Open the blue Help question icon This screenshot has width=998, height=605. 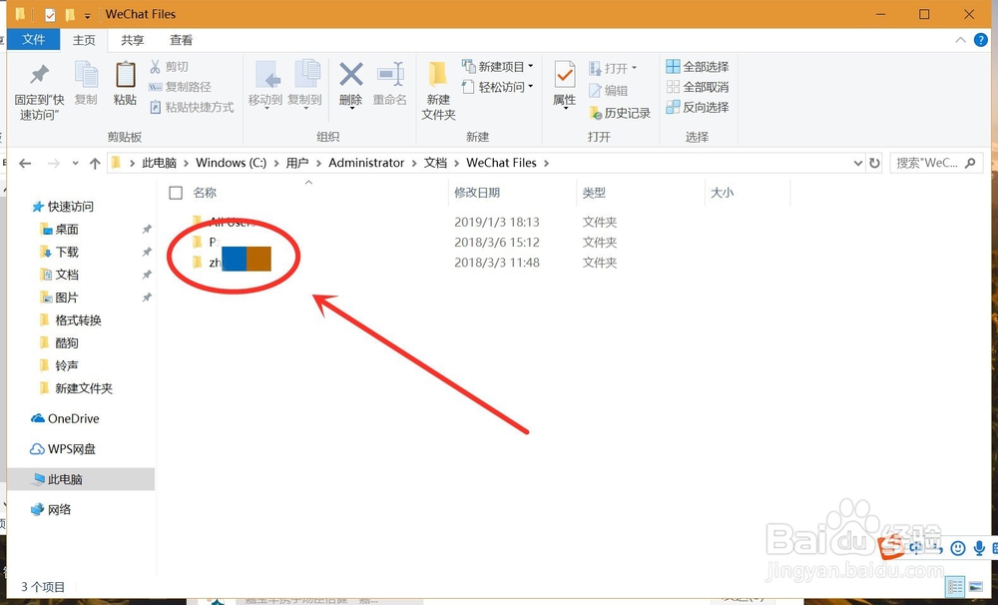(x=981, y=40)
